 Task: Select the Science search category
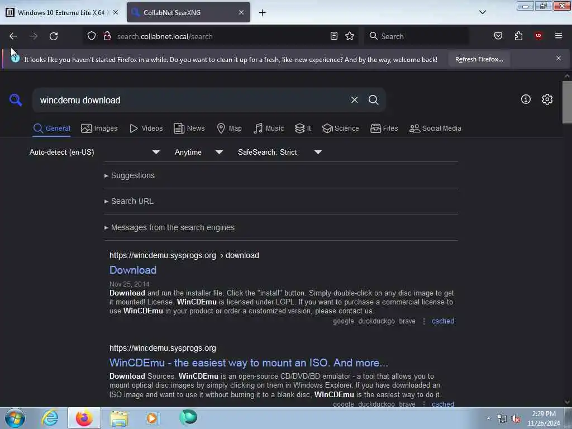point(340,128)
